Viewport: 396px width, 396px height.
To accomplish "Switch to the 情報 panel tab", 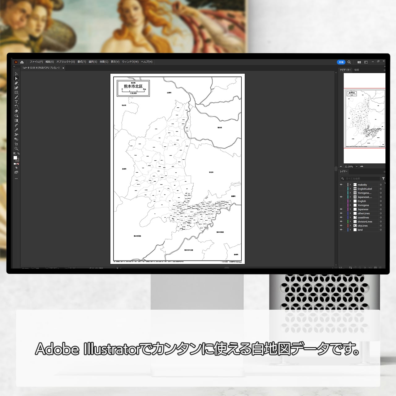I will (357, 70).
